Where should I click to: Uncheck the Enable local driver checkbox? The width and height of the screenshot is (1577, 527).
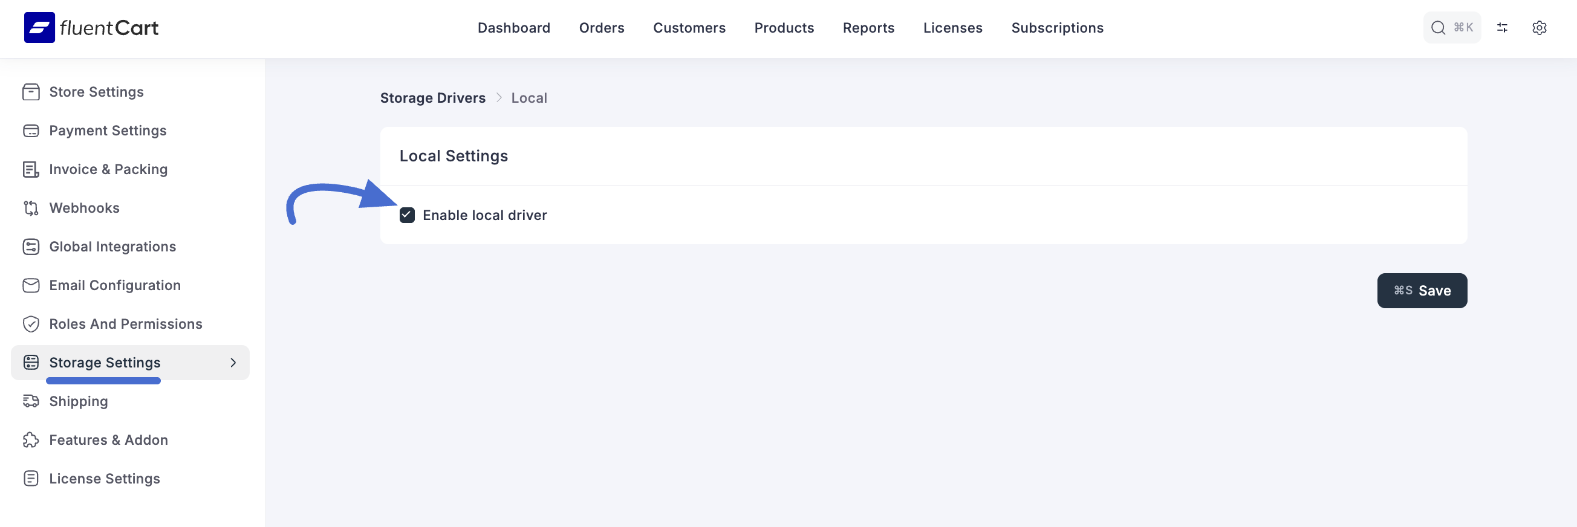407,215
